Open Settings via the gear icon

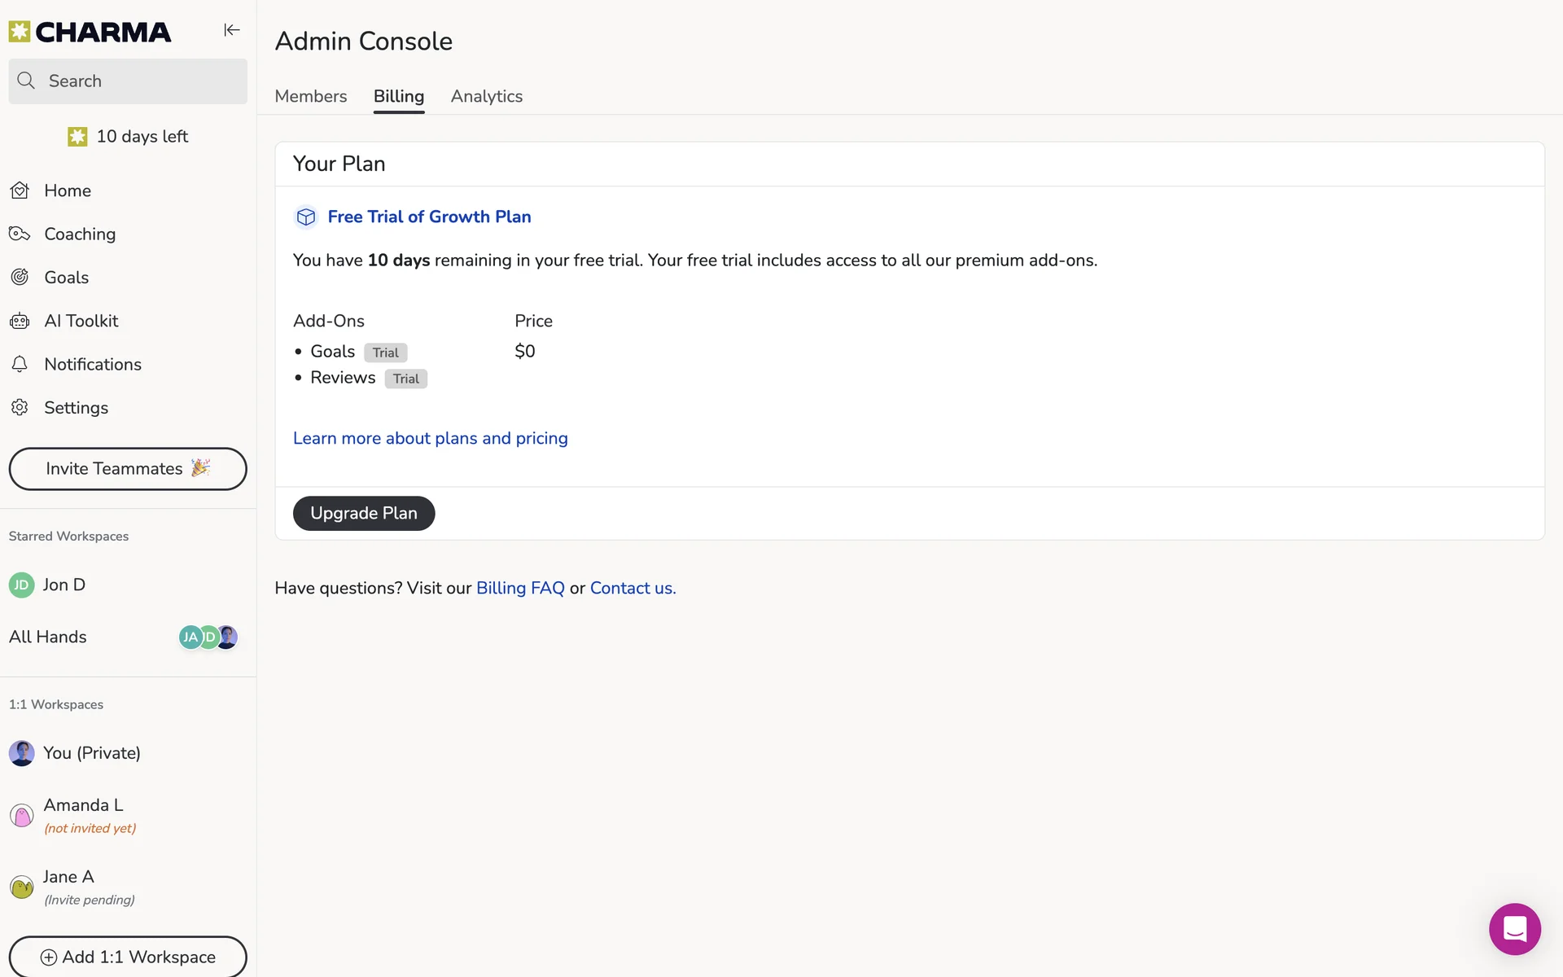pos(20,407)
